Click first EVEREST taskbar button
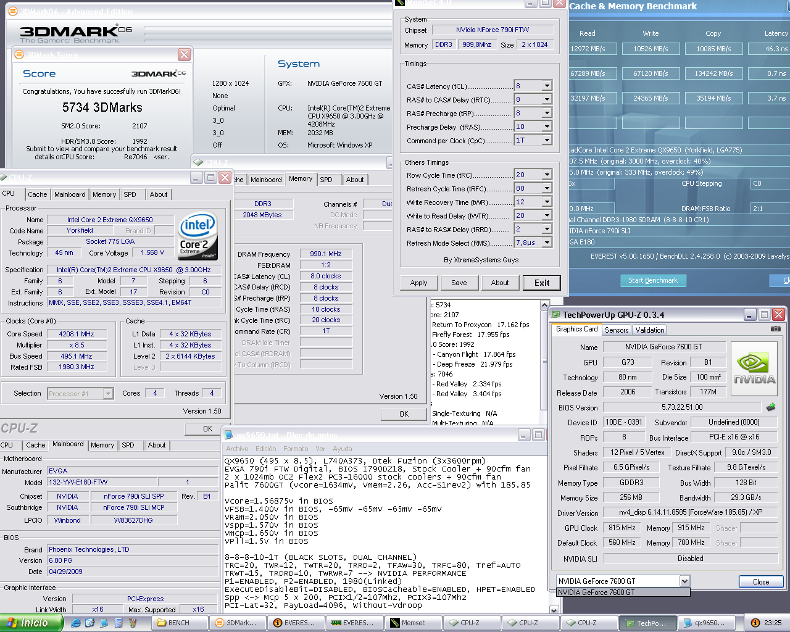This screenshot has width=790, height=632. click(295, 623)
